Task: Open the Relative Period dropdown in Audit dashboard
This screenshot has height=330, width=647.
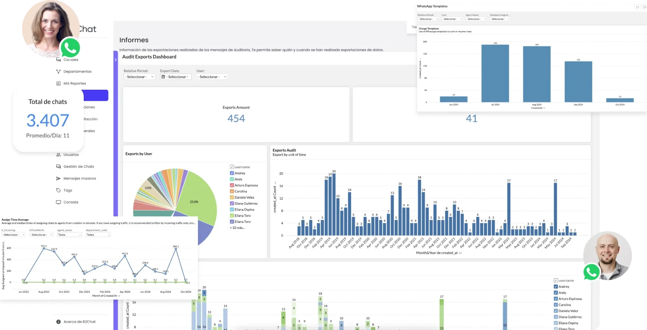Action: point(140,77)
